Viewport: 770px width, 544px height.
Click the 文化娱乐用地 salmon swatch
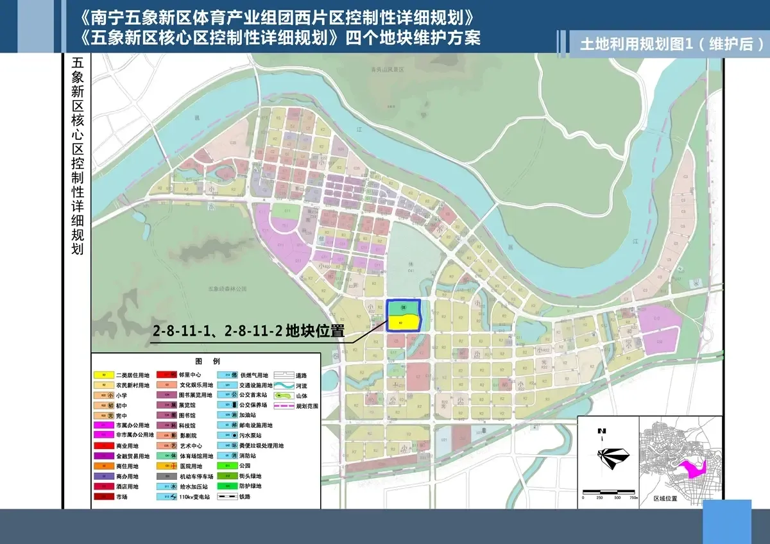pyautogui.click(x=167, y=385)
